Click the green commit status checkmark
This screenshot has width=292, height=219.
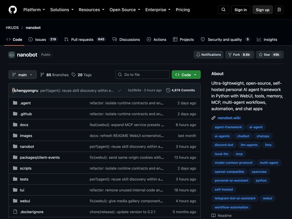(x=119, y=91)
